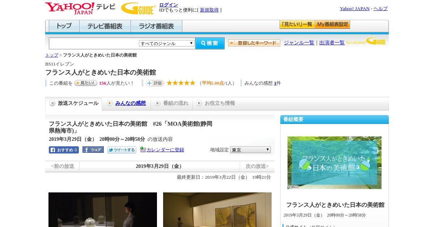Click the G-GUIDE logo in header
434x227 pixels.
139,8
